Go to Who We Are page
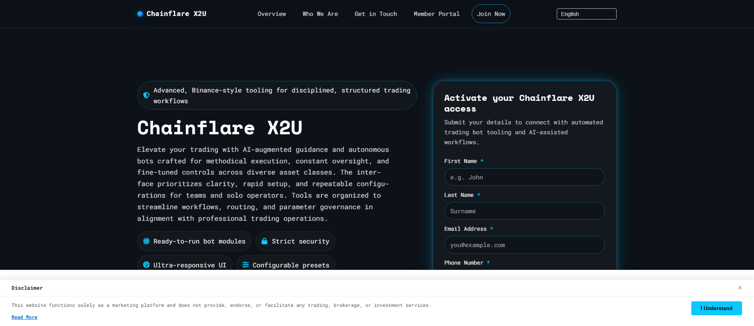754x326 pixels. pyautogui.click(x=320, y=14)
